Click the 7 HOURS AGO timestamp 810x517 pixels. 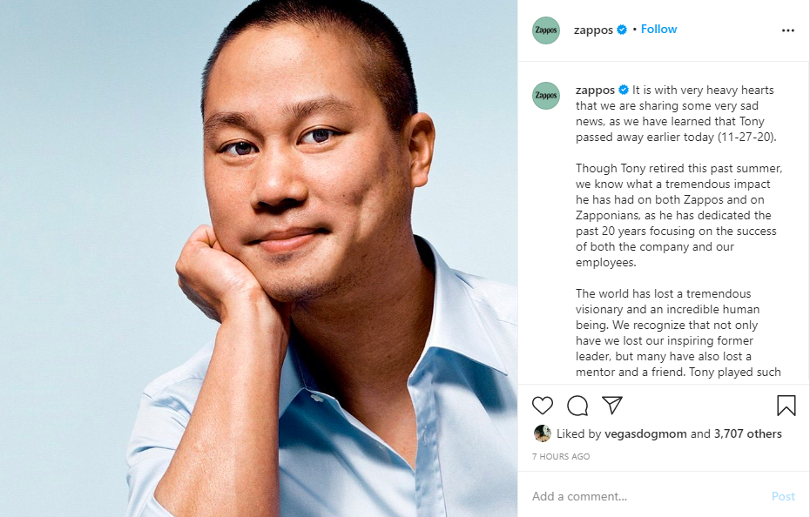pos(561,456)
